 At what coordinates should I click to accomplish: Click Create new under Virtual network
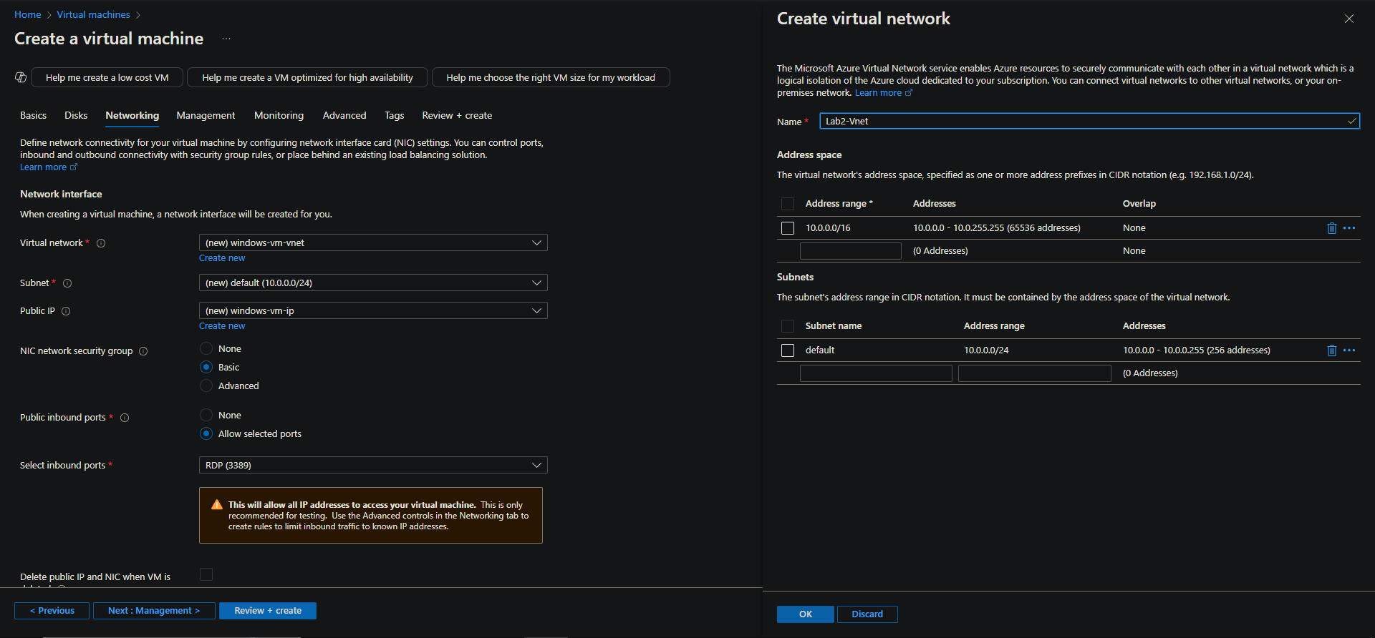222,258
